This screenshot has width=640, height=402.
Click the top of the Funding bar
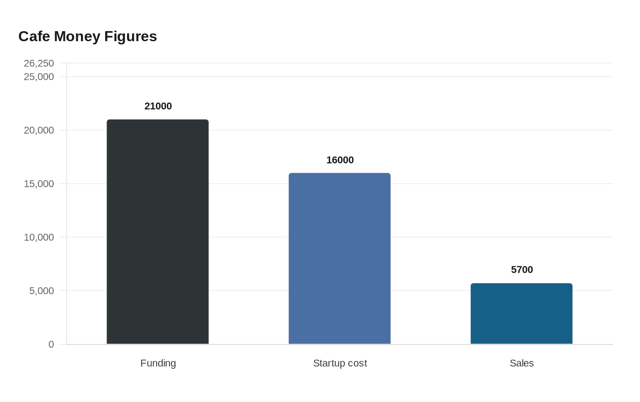click(158, 120)
